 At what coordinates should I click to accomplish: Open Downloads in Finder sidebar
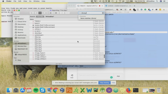pos(22,38)
